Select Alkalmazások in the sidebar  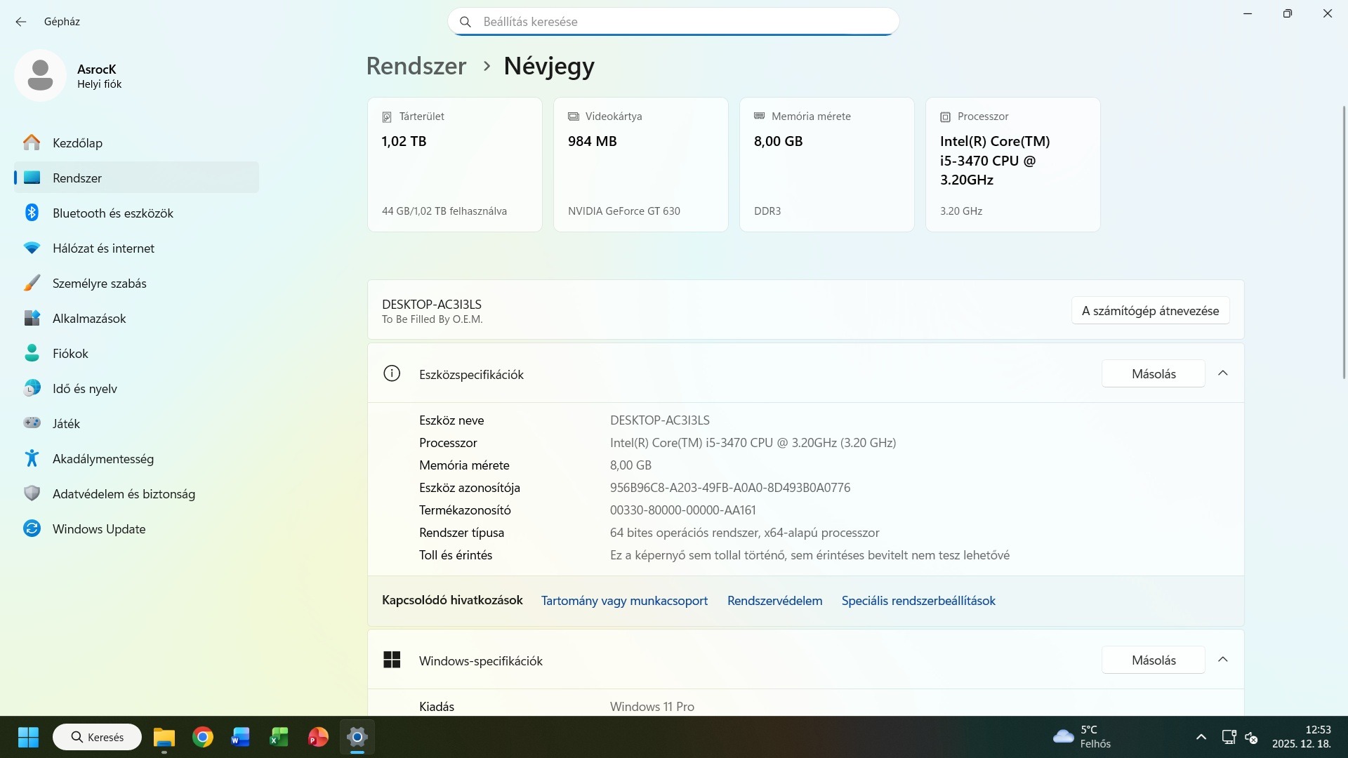tap(89, 318)
